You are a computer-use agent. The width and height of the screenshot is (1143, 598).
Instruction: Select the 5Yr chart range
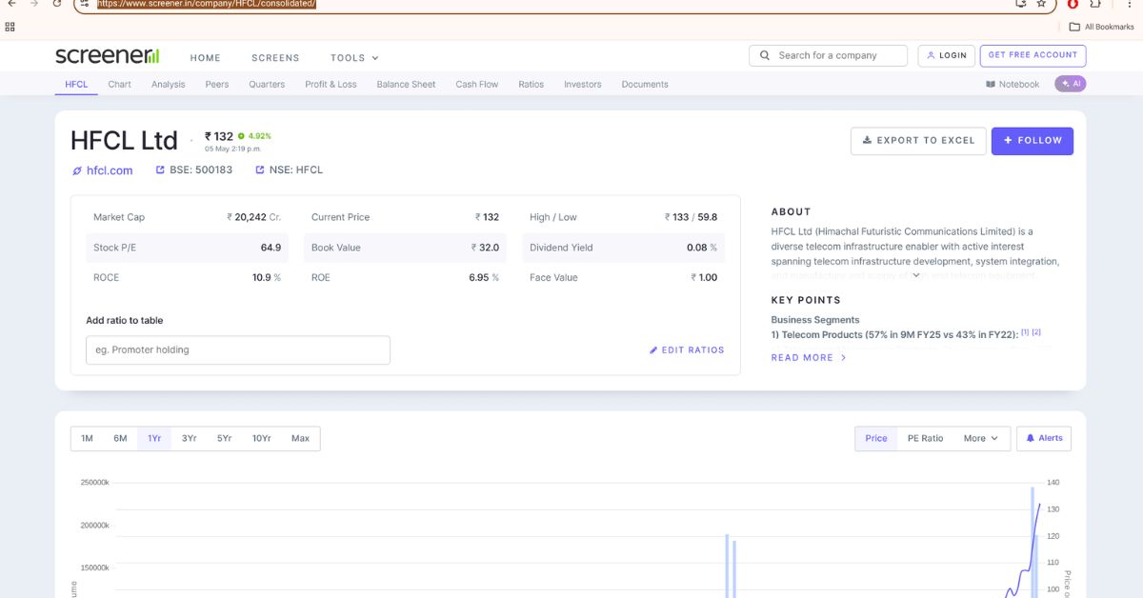(224, 438)
